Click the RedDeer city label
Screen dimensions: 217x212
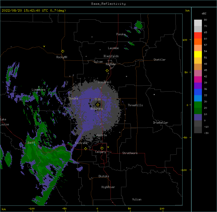(111, 64)
